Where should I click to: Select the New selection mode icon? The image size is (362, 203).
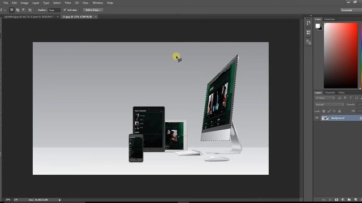[11, 10]
